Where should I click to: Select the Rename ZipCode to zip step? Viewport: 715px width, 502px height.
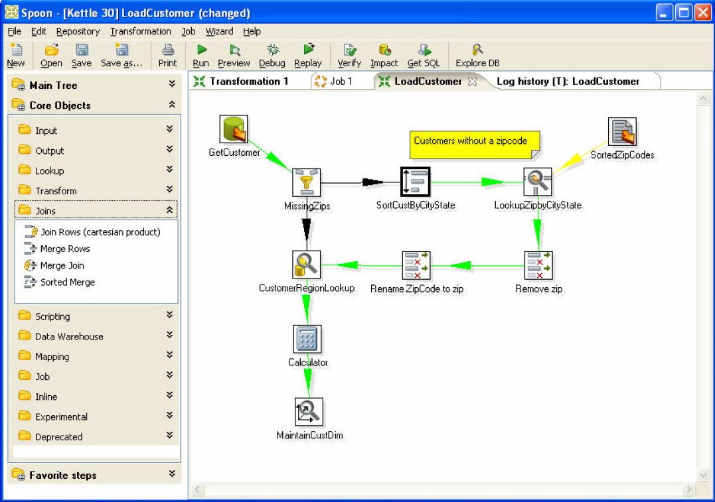416,265
